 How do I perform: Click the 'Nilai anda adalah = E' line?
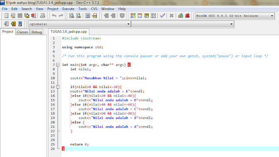[x=107, y=91]
